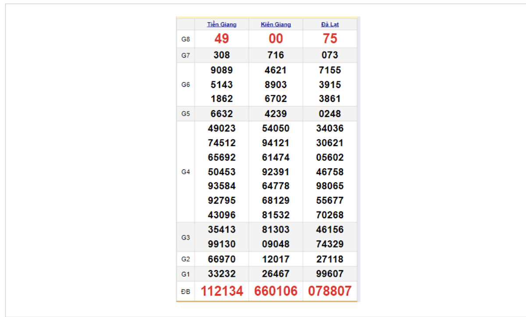The image size is (526, 317).
Task: Click G5 result 6632
Action: (222, 114)
